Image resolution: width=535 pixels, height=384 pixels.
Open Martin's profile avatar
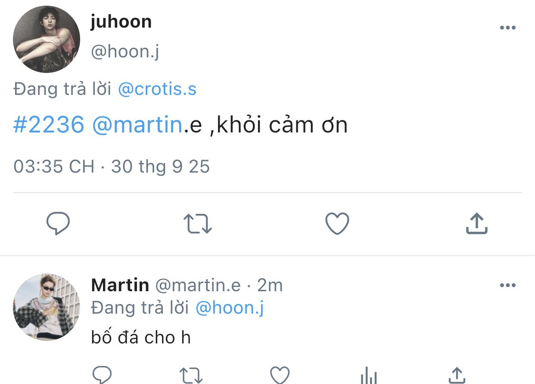47,307
